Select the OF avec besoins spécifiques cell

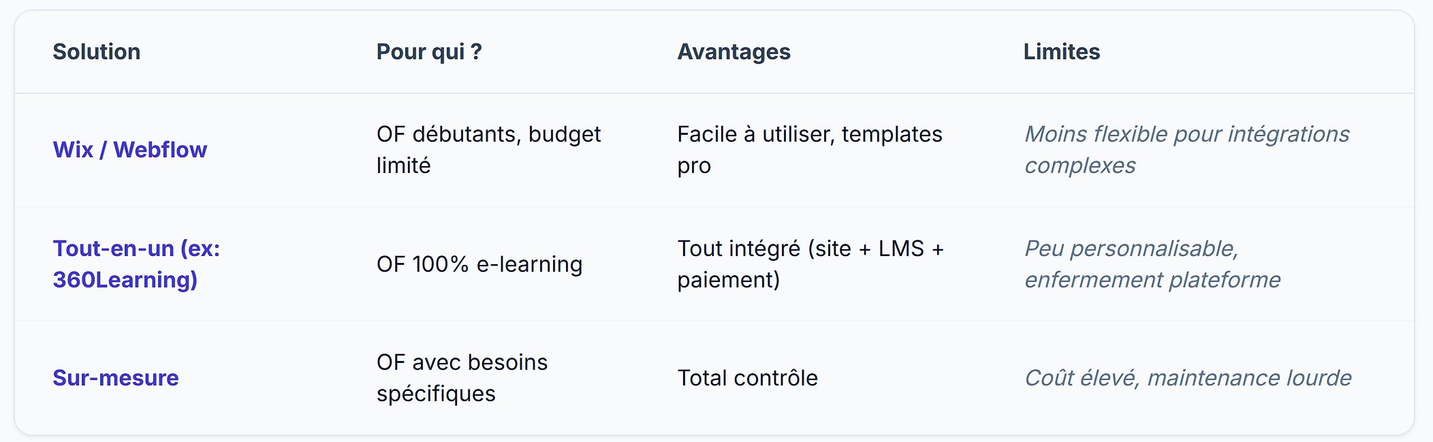[x=462, y=378]
